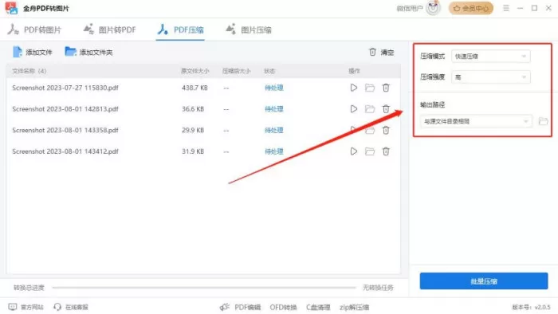Open the C盘清理 link
The height and width of the screenshot is (314, 558).
[318, 307]
